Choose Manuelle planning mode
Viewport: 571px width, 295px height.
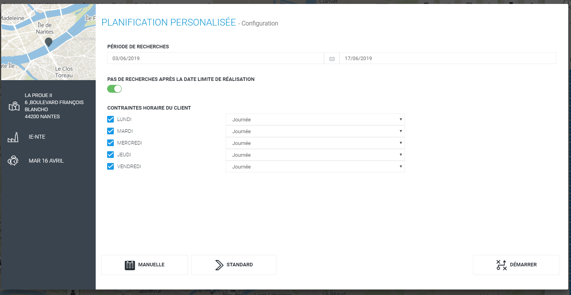[145, 265]
